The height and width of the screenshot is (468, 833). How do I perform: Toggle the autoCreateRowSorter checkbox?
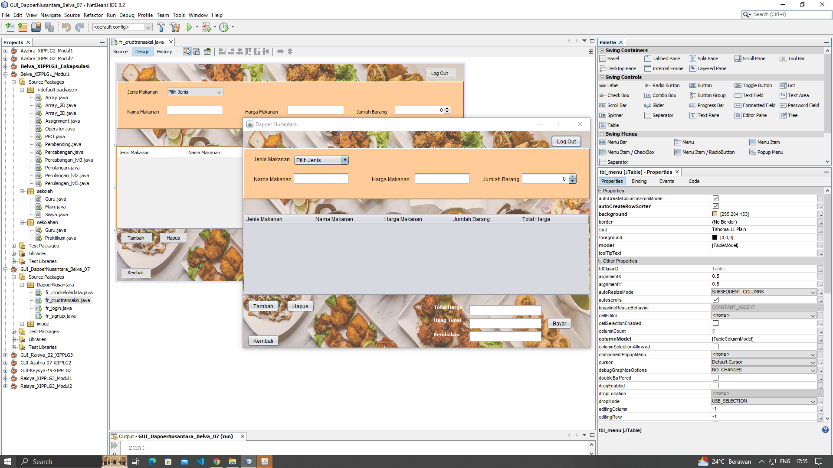tap(715, 206)
